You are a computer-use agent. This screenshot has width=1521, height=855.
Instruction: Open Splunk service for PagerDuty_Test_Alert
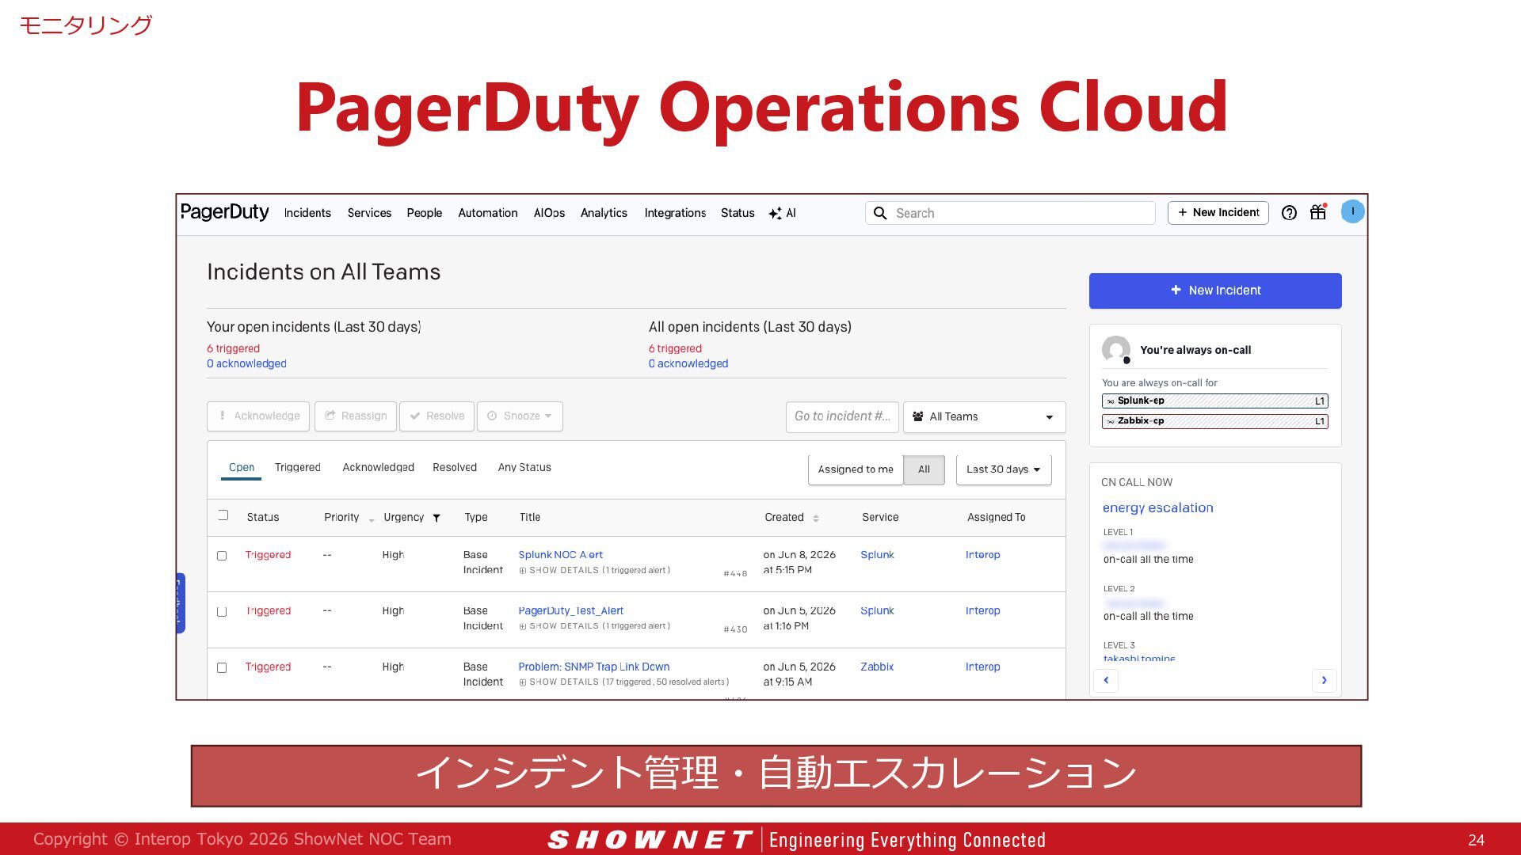coord(877,611)
